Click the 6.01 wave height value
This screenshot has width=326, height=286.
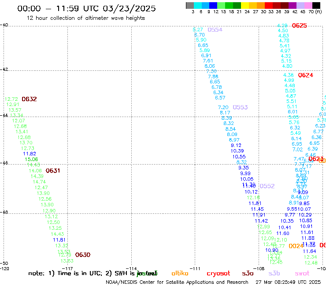(293, 112)
